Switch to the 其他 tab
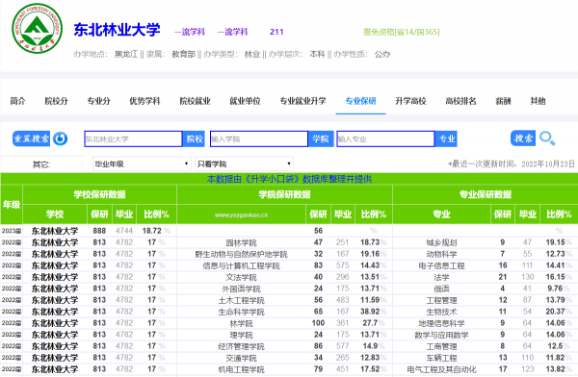The width and height of the screenshot is (578, 377). point(538,101)
